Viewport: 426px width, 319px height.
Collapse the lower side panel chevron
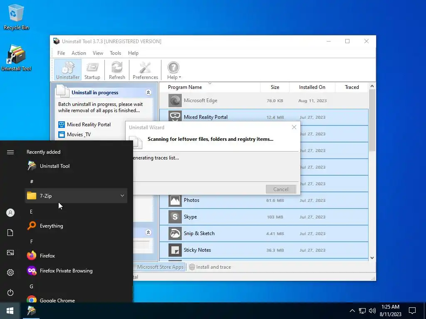[x=149, y=233]
